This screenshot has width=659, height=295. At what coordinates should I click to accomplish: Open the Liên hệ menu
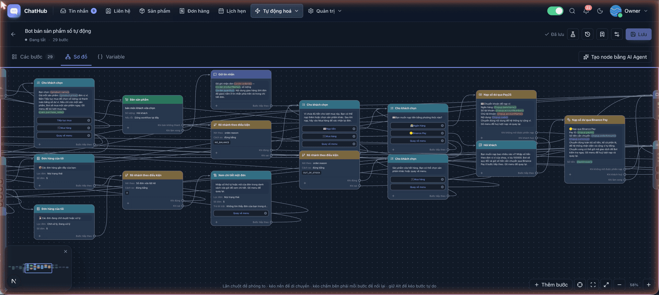pyautogui.click(x=118, y=11)
